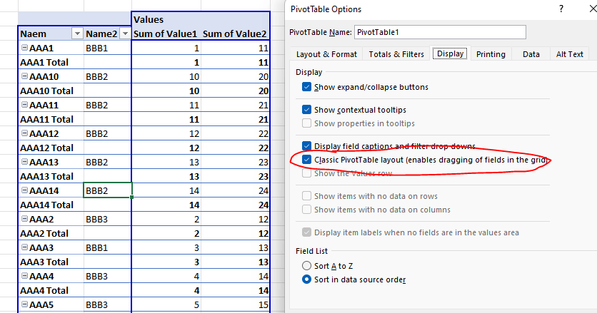Switch to the Totals & Filters tab
The width and height of the screenshot is (597, 313).
[396, 54]
